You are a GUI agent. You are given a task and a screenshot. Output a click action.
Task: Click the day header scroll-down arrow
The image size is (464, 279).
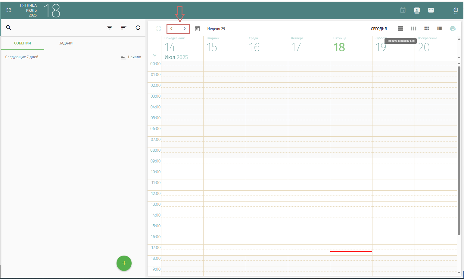click(459, 57)
